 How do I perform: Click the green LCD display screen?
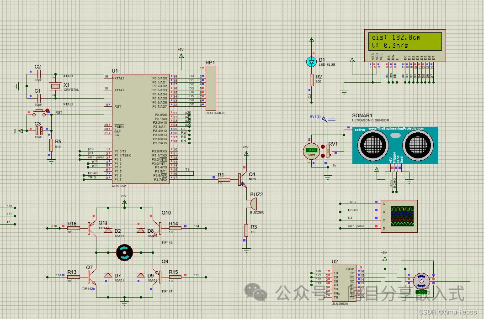[404, 41]
